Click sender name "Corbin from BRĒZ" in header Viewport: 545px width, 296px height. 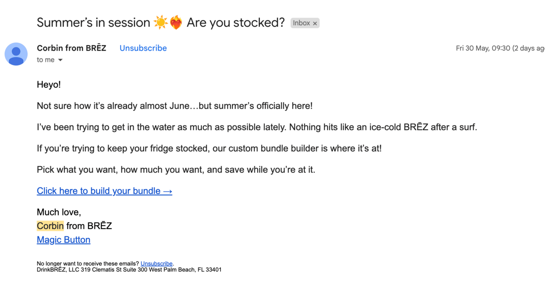pyautogui.click(x=71, y=48)
